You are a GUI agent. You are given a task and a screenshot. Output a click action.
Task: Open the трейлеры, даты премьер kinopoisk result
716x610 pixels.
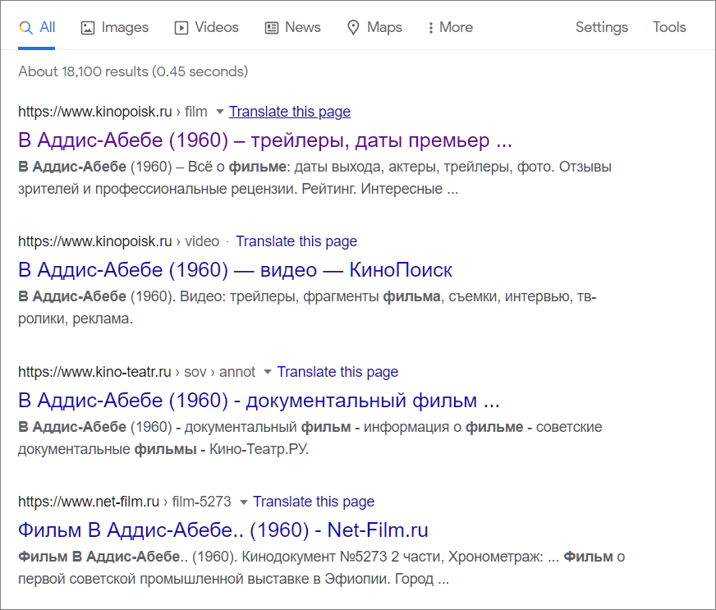265,140
